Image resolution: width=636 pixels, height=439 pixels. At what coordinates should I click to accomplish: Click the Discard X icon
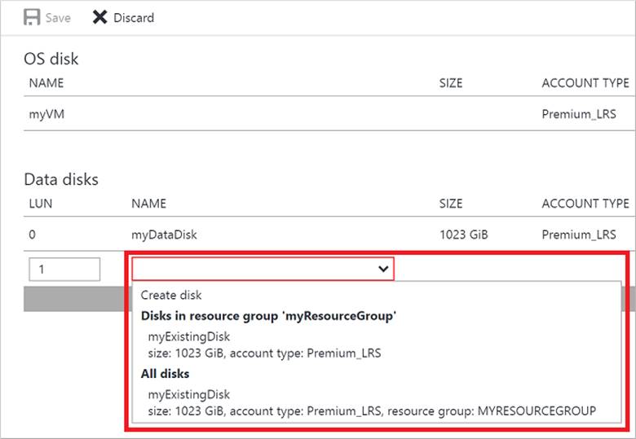pos(99,17)
